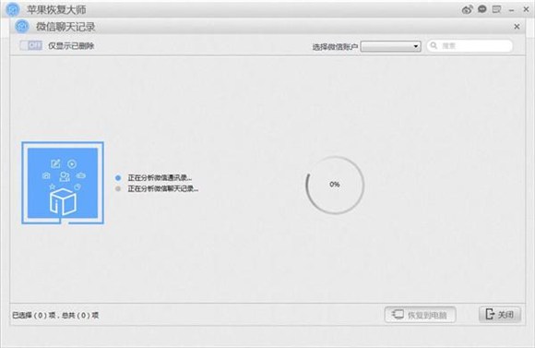The height and width of the screenshot is (348, 535).
Task: Click the blue cube illustration image
Action: click(x=63, y=183)
